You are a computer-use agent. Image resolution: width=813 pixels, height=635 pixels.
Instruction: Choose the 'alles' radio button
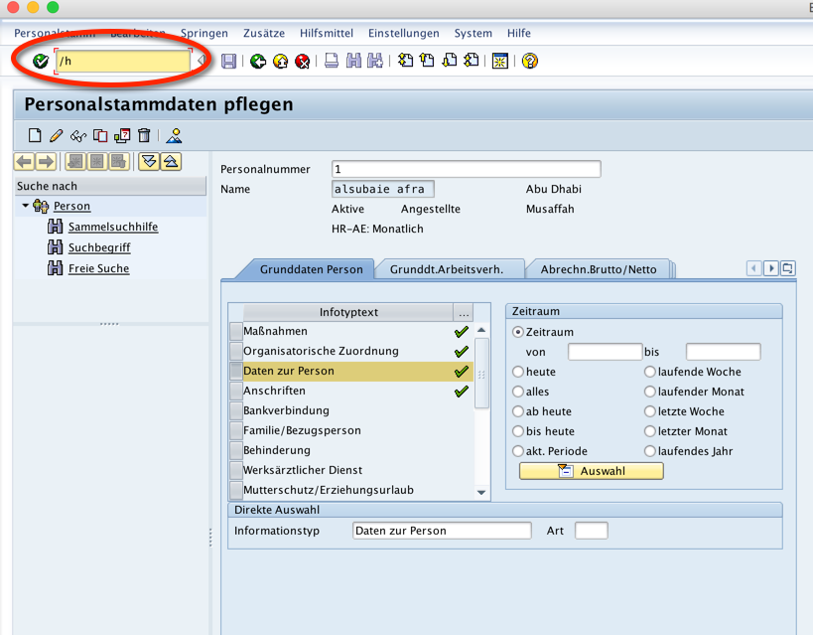click(518, 392)
